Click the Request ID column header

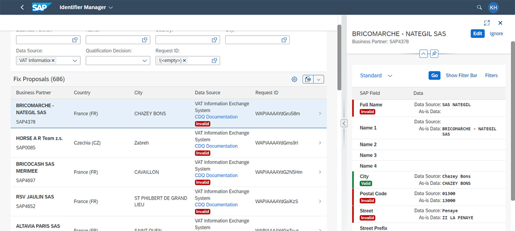point(267,93)
